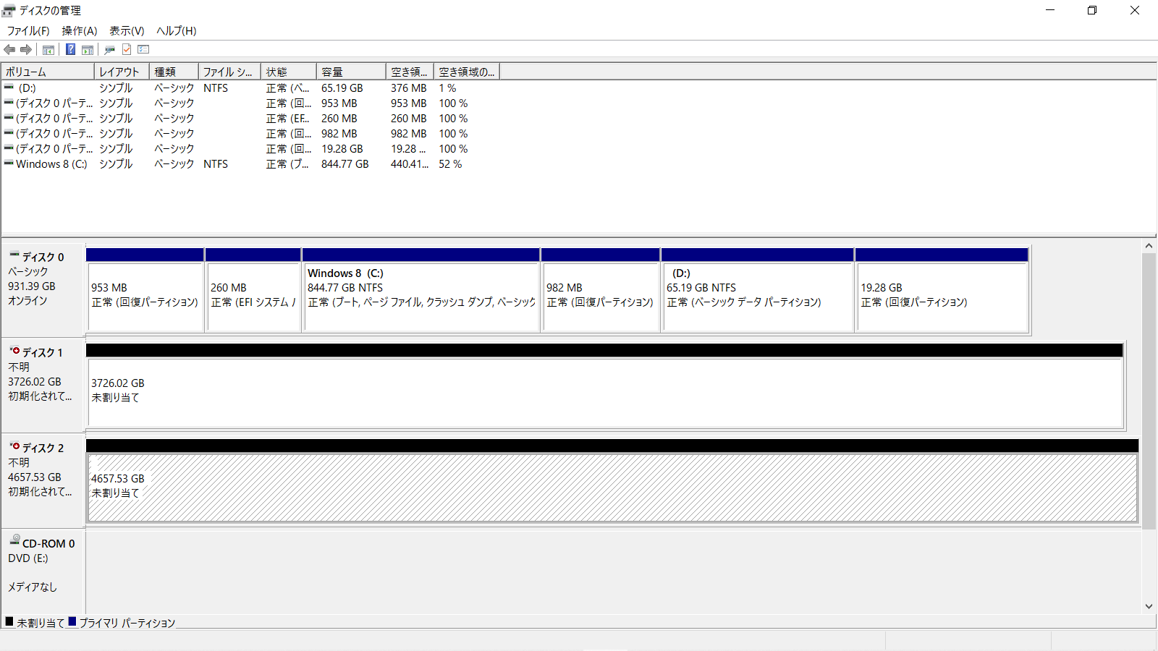This screenshot has width=1158, height=651.
Task: Click the scroll down arrow in disk pane
Action: coord(1149,606)
